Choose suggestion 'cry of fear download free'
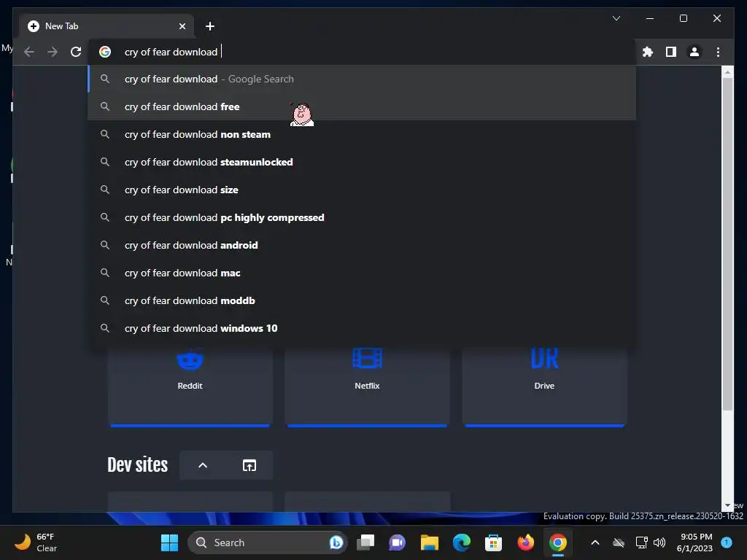 coord(362,106)
